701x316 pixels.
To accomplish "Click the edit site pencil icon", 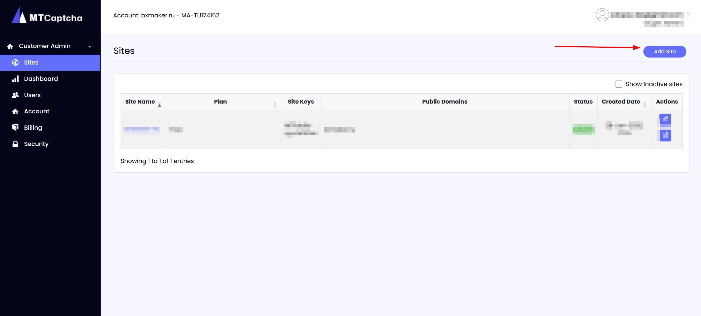I will pyautogui.click(x=665, y=119).
